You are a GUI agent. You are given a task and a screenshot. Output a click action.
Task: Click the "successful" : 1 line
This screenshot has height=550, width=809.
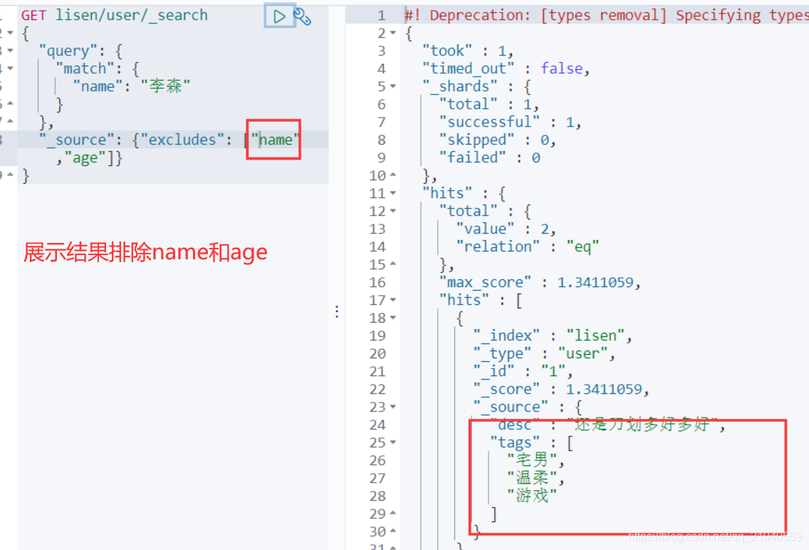(511, 123)
